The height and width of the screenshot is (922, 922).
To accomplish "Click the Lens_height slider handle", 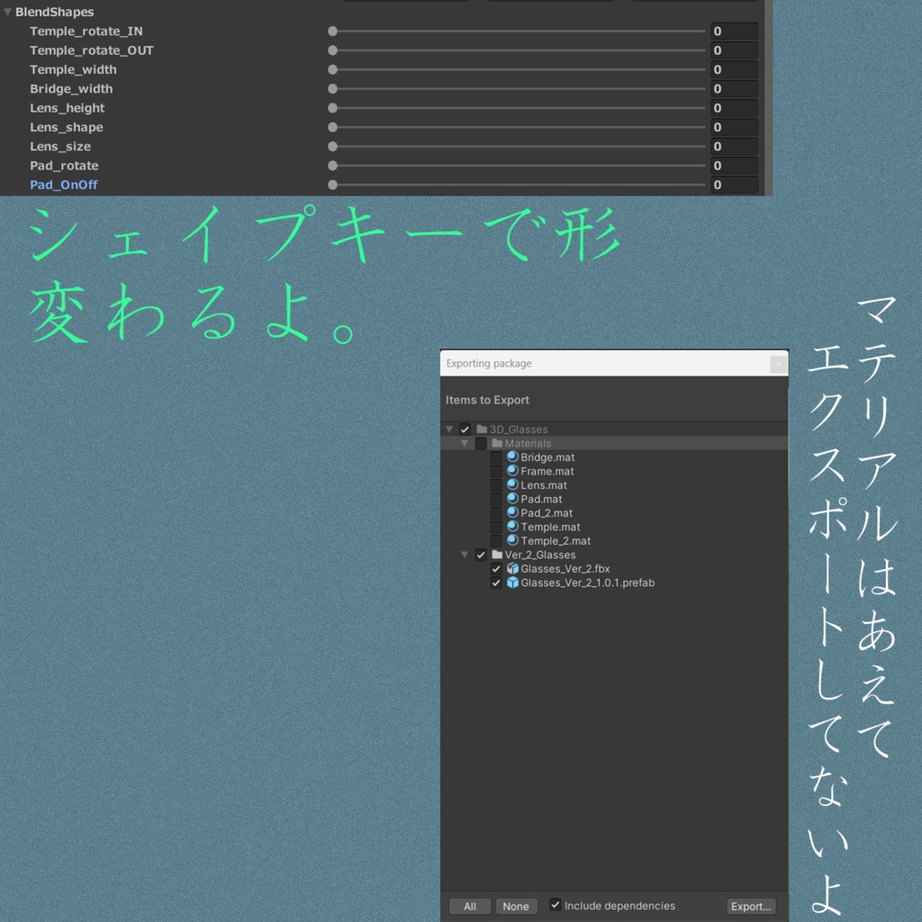I will pos(333,108).
